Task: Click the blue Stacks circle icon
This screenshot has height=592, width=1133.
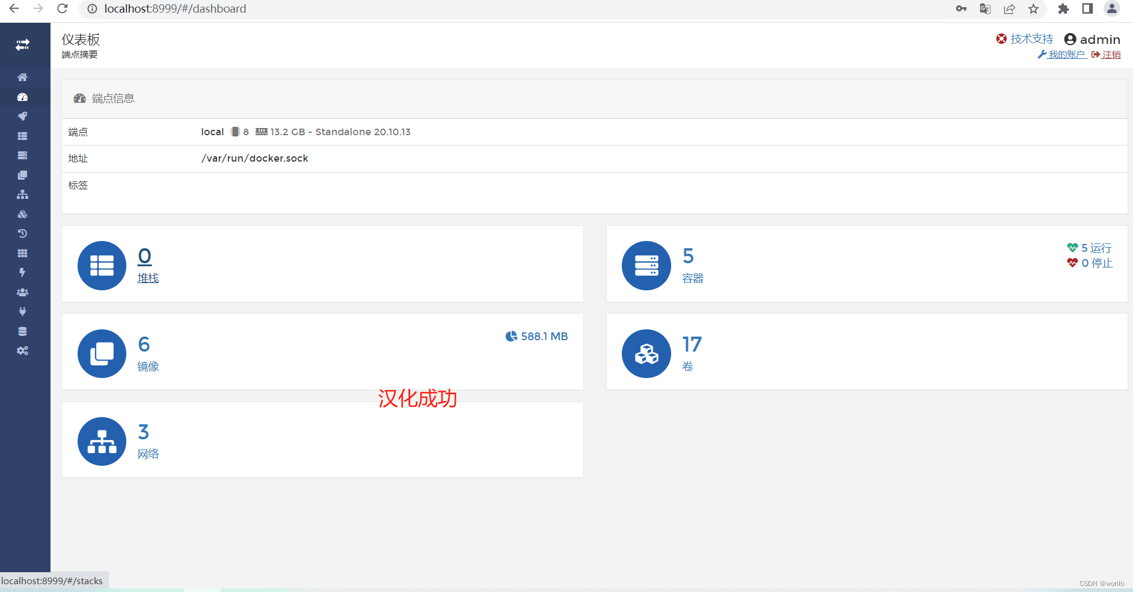Action: [x=102, y=266]
